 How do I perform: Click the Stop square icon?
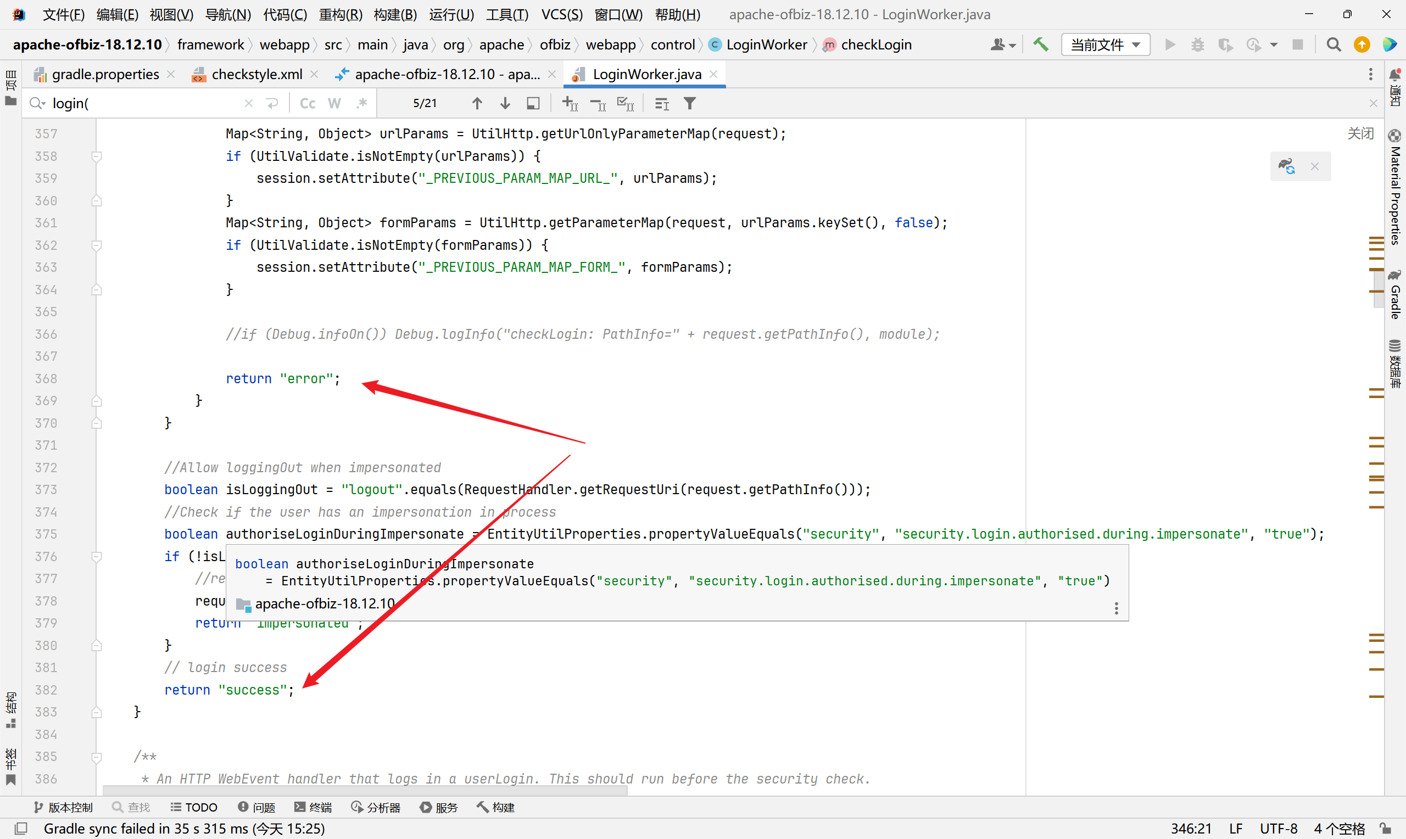1297,44
